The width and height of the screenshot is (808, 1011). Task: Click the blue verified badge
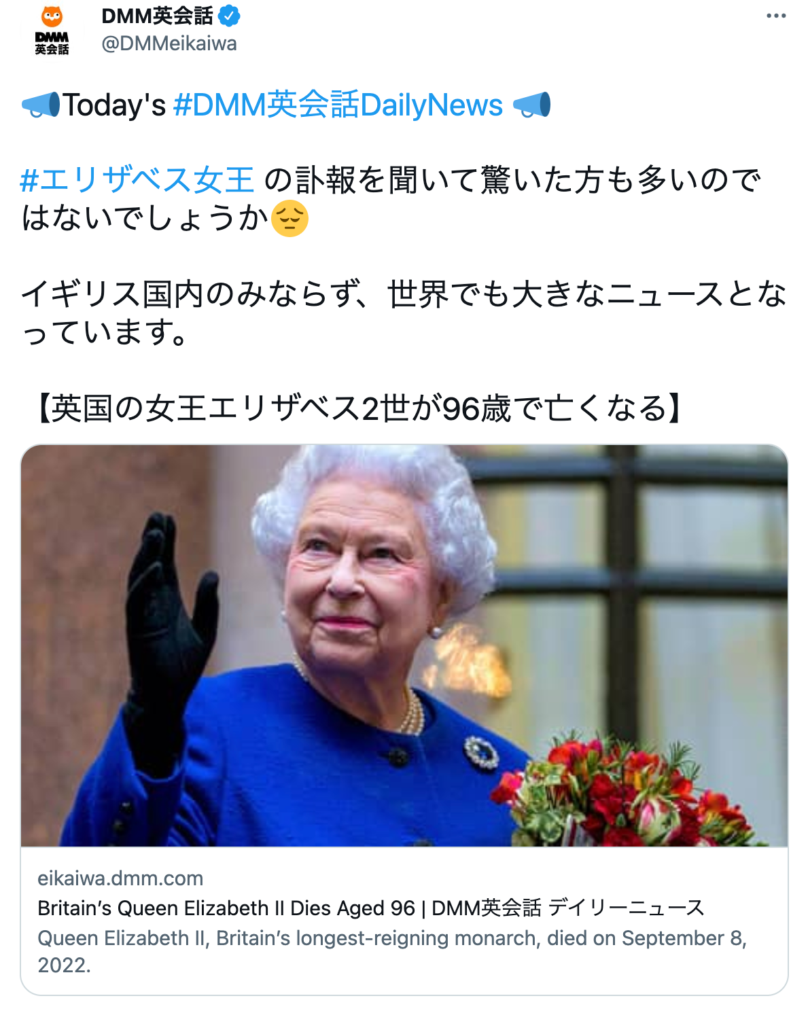[229, 16]
